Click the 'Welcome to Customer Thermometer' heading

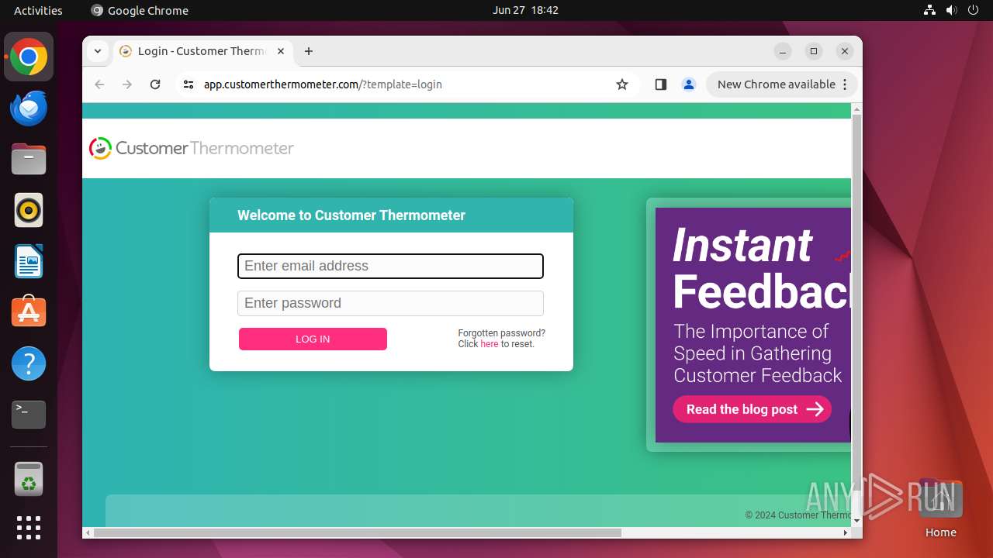click(351, 215)
